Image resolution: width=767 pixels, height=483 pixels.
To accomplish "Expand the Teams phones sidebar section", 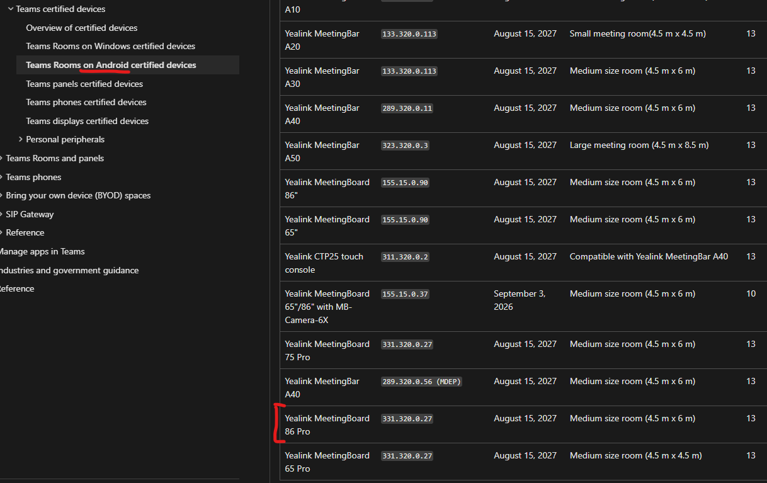I will (x=33, y=177).
